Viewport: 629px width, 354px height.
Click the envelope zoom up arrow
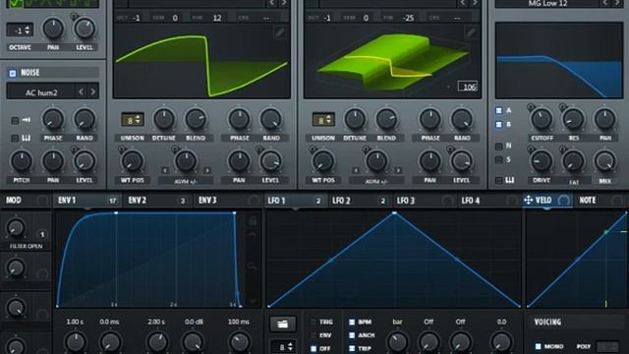253,234
